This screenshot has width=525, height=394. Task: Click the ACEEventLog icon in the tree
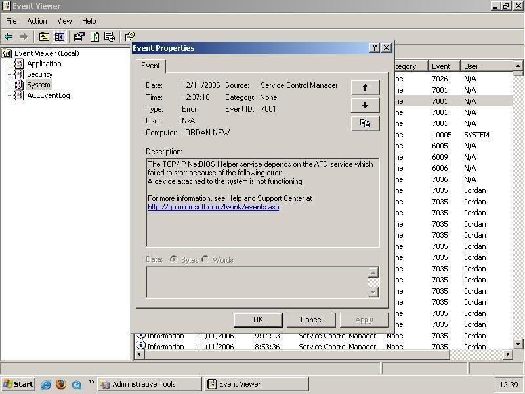(x=19, y=95)
